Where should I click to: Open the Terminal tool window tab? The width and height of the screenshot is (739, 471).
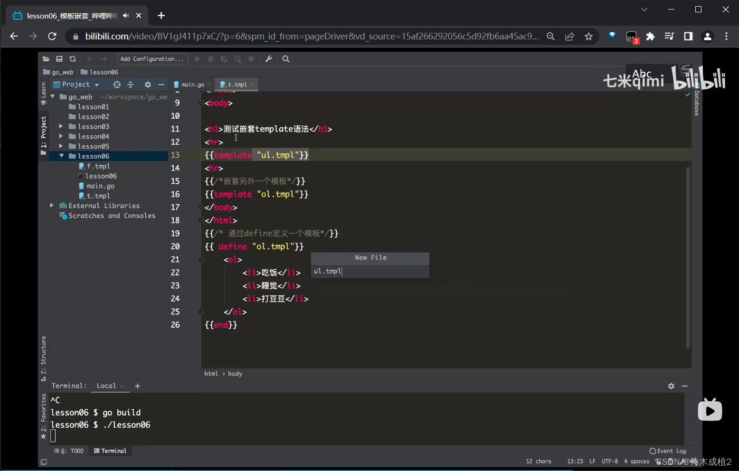coord(110,451)
